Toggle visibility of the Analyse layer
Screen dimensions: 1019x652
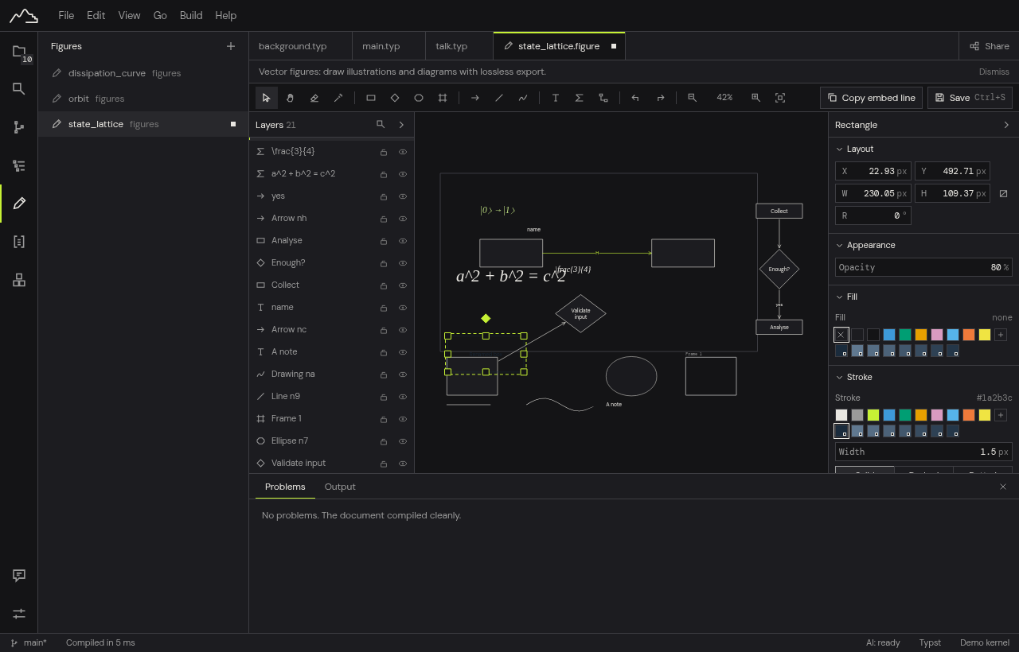pyautogui.click(x=403, y=241)
